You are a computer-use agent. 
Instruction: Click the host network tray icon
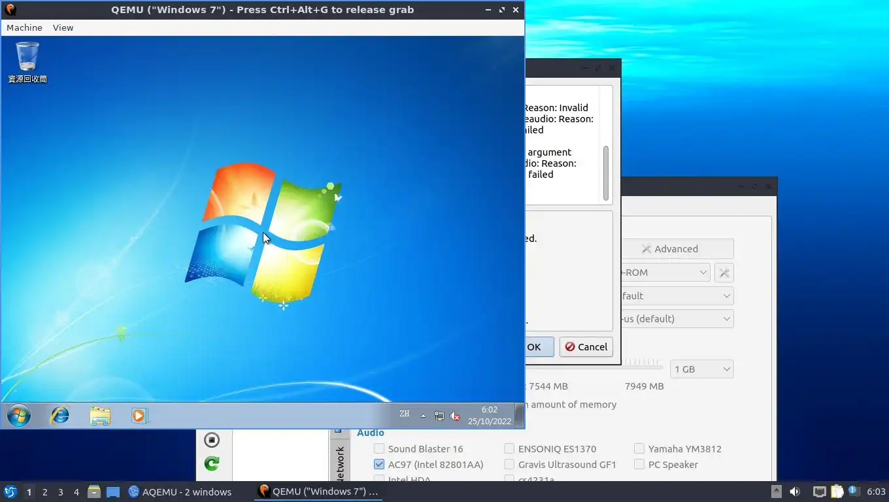point(819,492)
